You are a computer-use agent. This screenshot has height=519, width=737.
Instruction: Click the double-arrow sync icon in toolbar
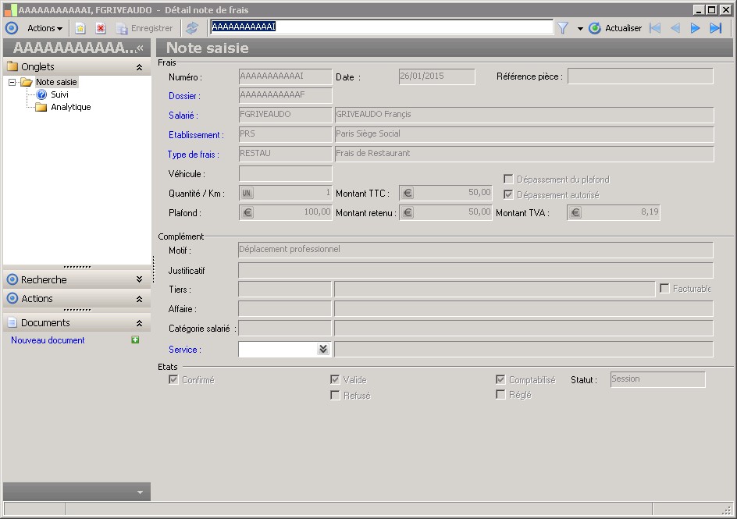(192, 28)
